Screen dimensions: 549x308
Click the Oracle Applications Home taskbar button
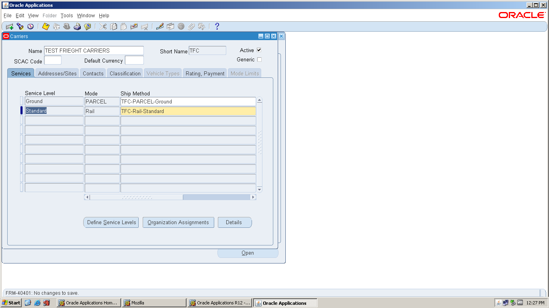[x=89, y=303]
